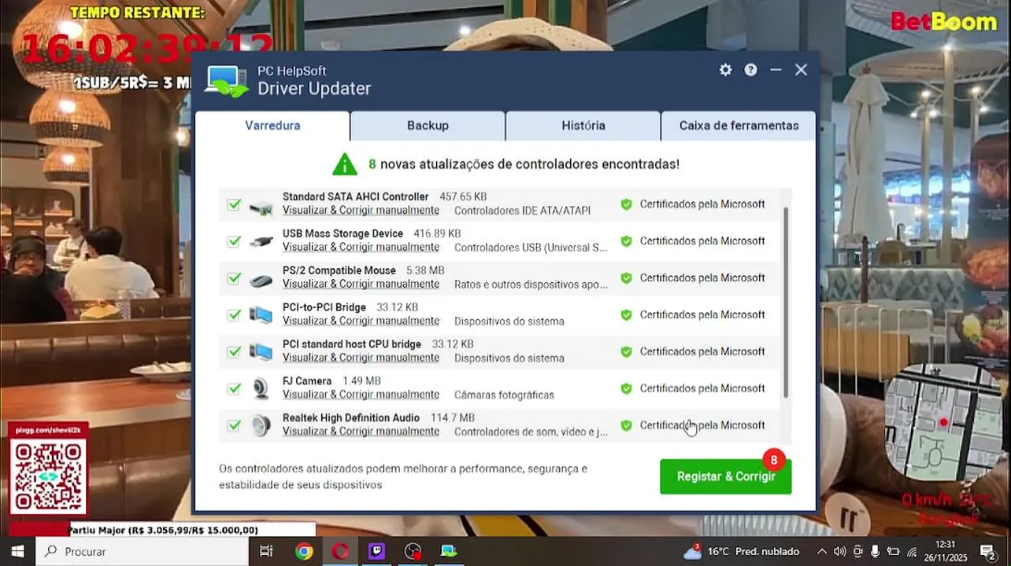
Task: Open OBS Studio from the taskbar
Action: coord(413,551)
